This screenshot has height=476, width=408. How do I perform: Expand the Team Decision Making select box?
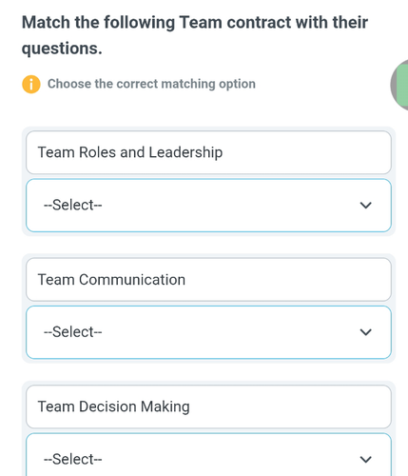click(x=208, y=455)
